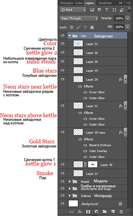Click Background layer white thumbnail
The image size is (133, 216).
pos(73,203)
